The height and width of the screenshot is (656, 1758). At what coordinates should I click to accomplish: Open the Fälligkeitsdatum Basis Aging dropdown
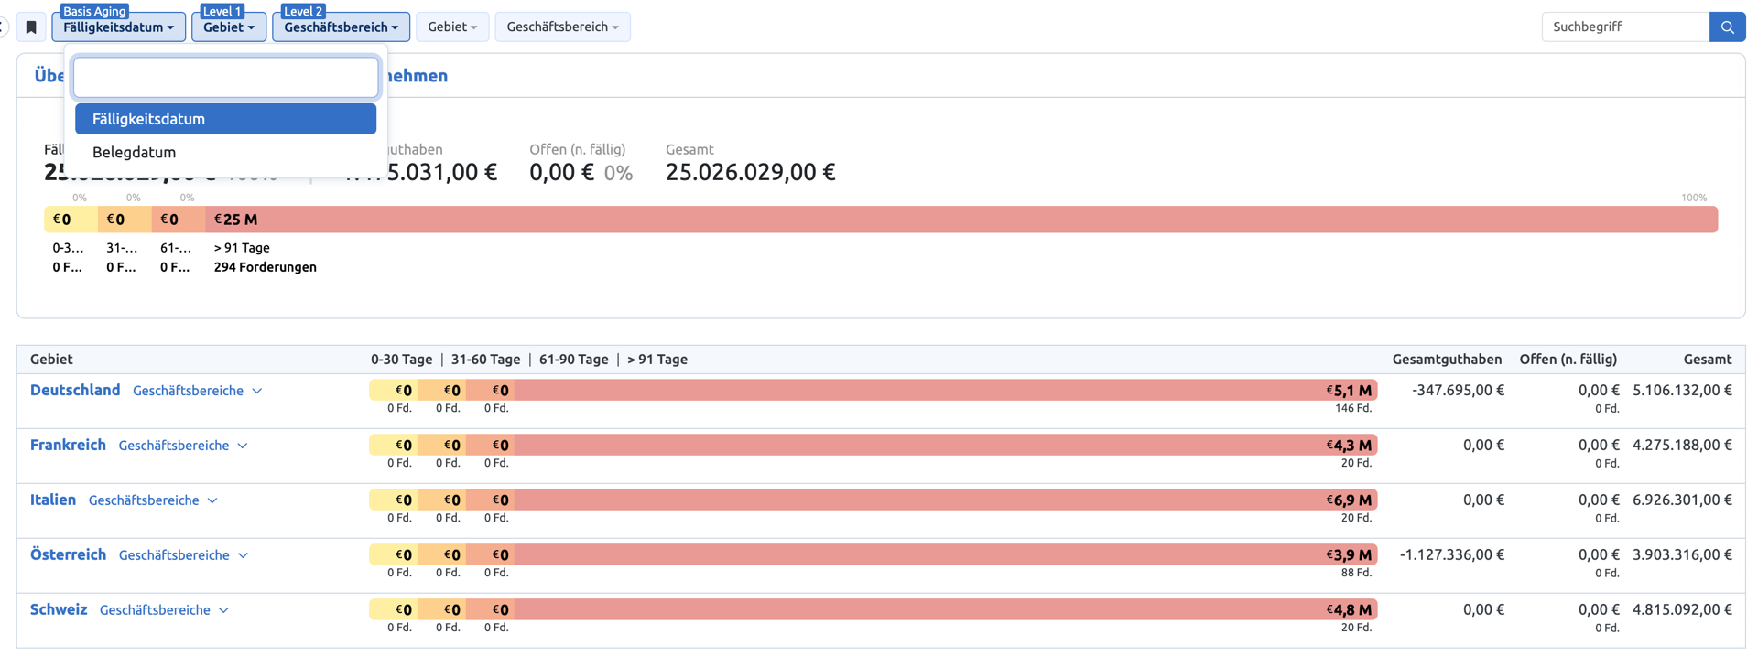point(119,27)
